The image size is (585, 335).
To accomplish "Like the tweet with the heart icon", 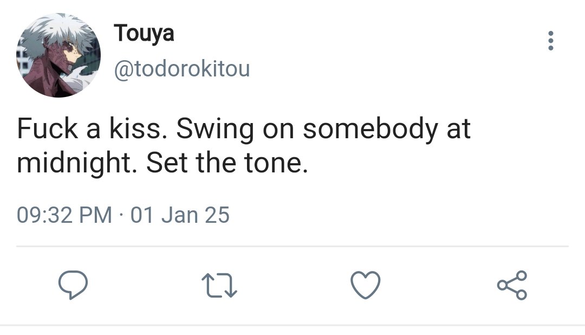I will pyautogui.click(x=366, y=286).
